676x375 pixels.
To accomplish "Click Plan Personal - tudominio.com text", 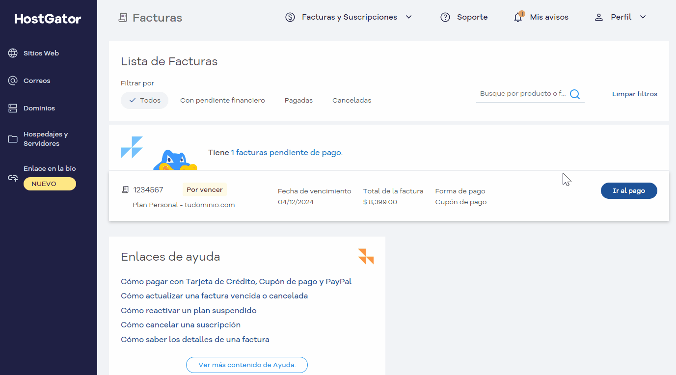I will (x=184, y=205).
